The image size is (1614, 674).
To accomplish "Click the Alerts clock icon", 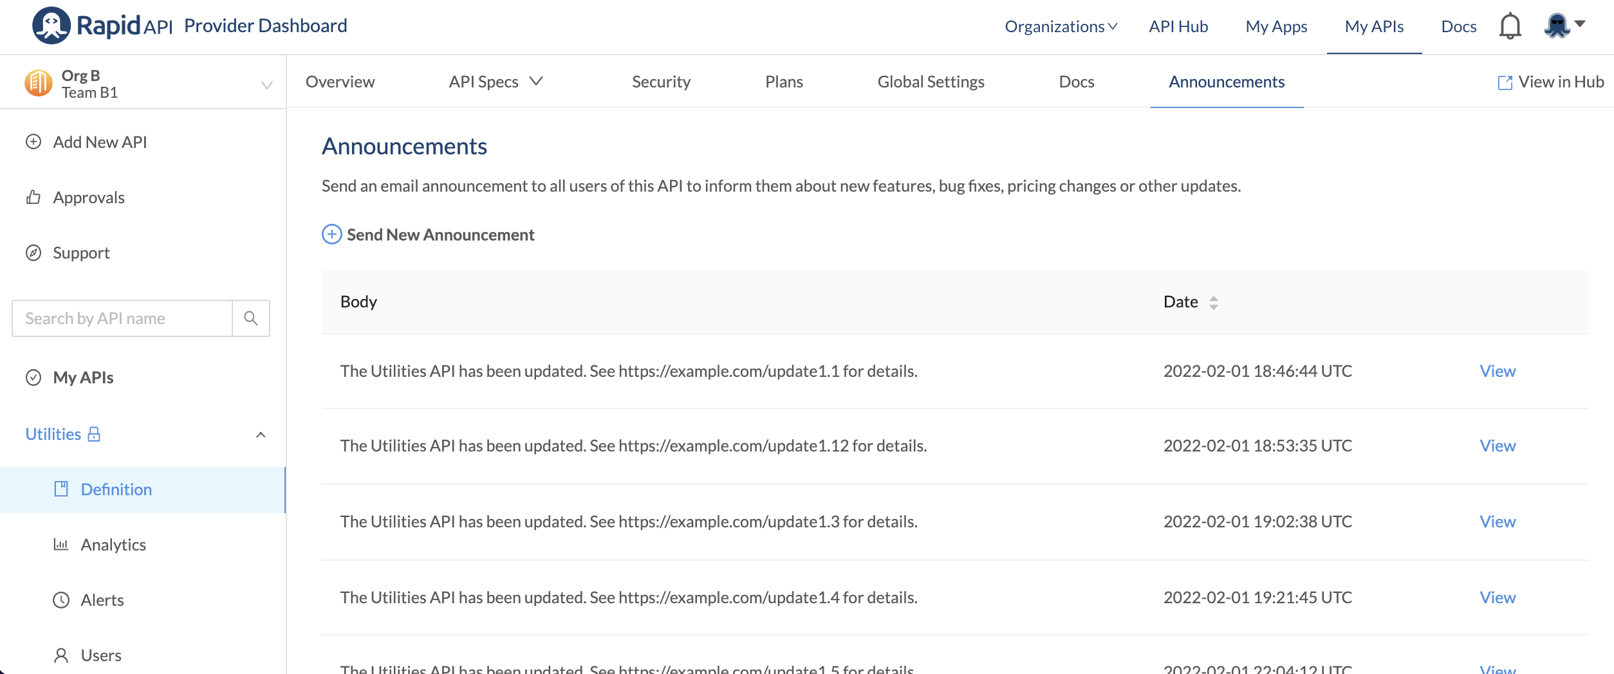I will coord(61,600).
